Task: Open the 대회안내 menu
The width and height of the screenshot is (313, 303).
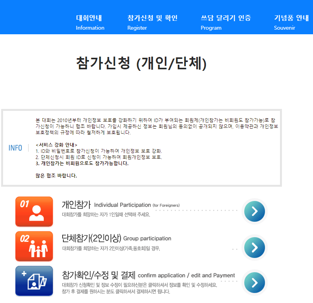Action: click(90, 17)
